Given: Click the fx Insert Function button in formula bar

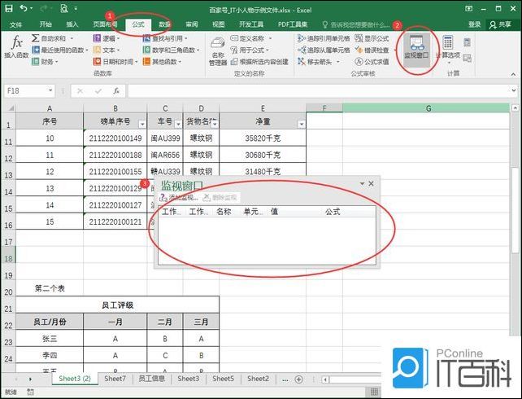Looking at the screenshot, I should (116, 90).
